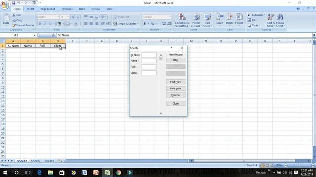Toggle Italic formatting
The width and height of the screenshot is (316, 177).
tap(45, 24)
